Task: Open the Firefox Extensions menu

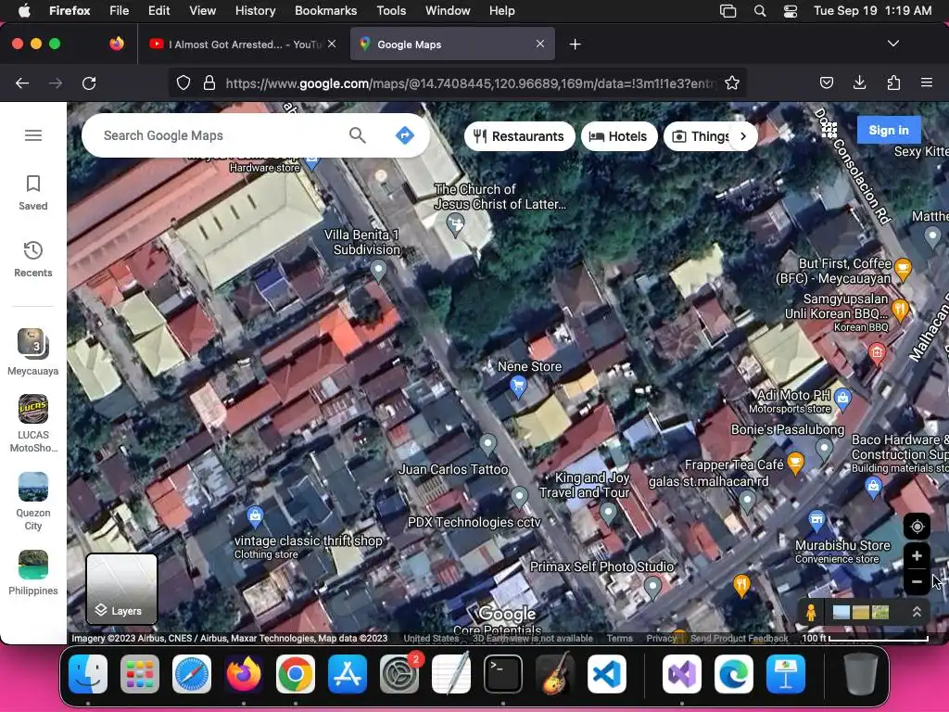Action: coord(893,83)
